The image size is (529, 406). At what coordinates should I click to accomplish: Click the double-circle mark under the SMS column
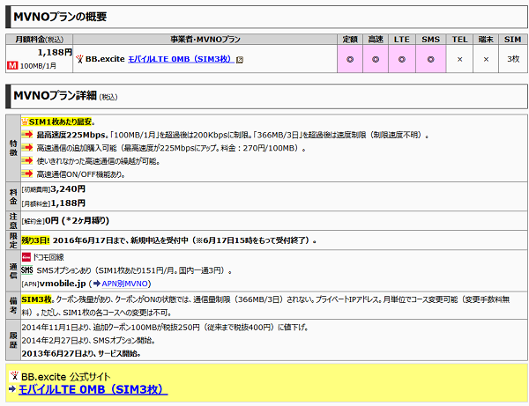431,59
